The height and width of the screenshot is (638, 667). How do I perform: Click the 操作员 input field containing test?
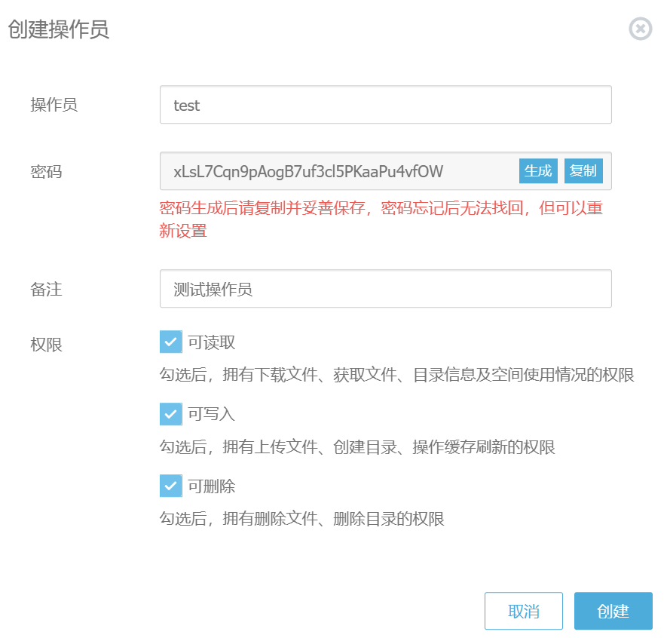[385, 105]
